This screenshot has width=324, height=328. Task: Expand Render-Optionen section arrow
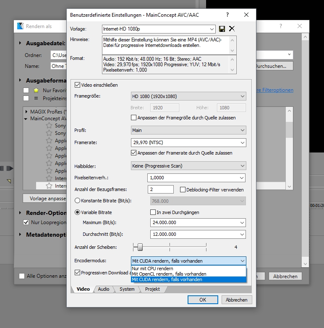[20, 213]
